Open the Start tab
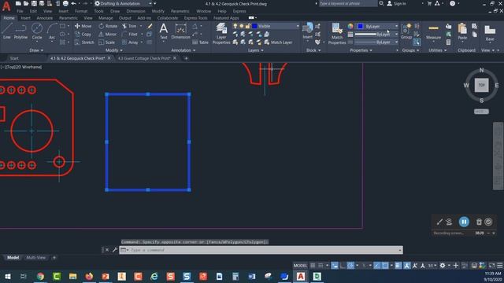Image resolution: width=504 pixels, height=283 pixels. tap(14, 58)
